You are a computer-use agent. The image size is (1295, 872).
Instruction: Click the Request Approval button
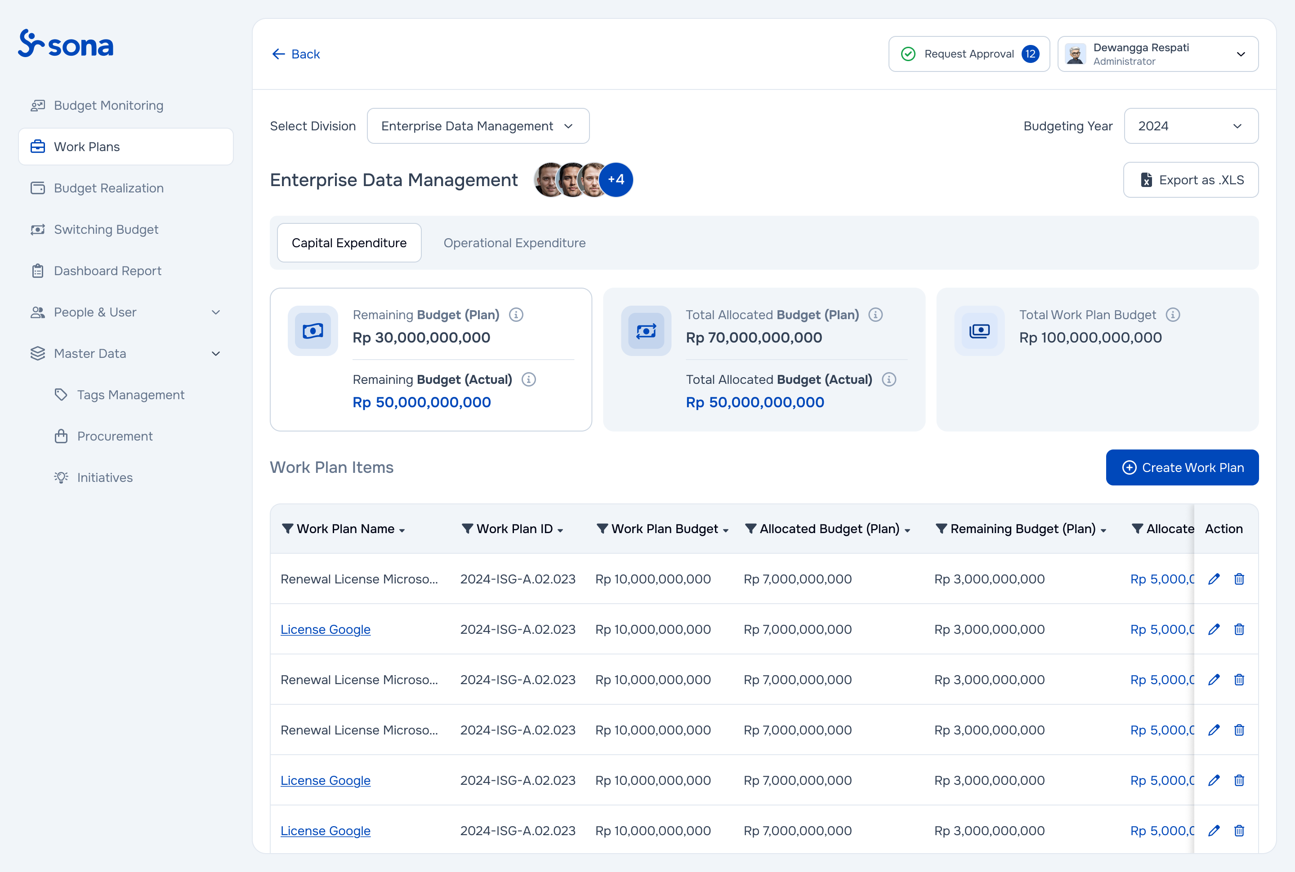point(969,54)
